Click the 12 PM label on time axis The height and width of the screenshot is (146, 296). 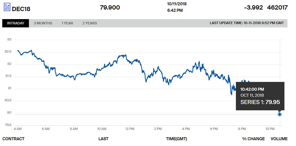pyautogui.click(x=130, y=129)
